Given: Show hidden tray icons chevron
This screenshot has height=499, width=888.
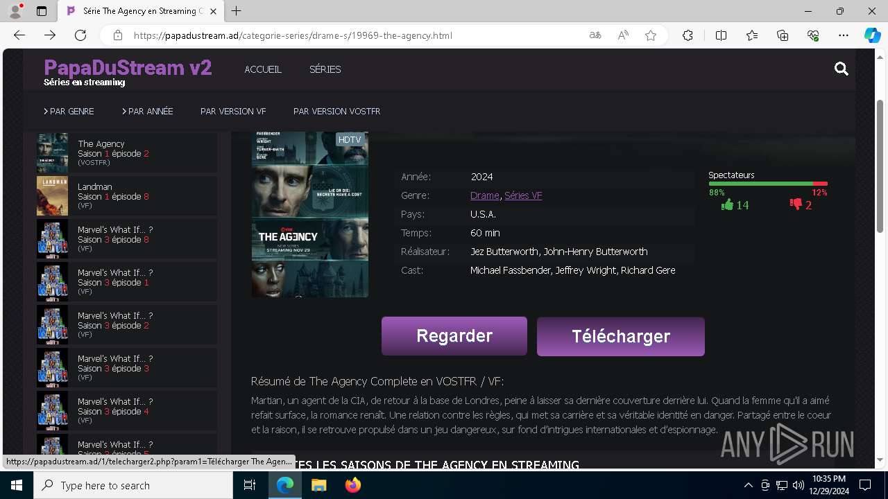Looking at the screenshot, I should coord(748,485).
